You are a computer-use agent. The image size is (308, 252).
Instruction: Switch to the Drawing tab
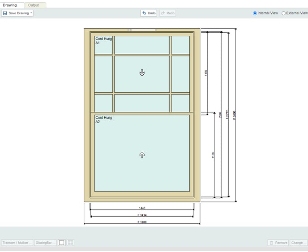[x=10, y=5]
